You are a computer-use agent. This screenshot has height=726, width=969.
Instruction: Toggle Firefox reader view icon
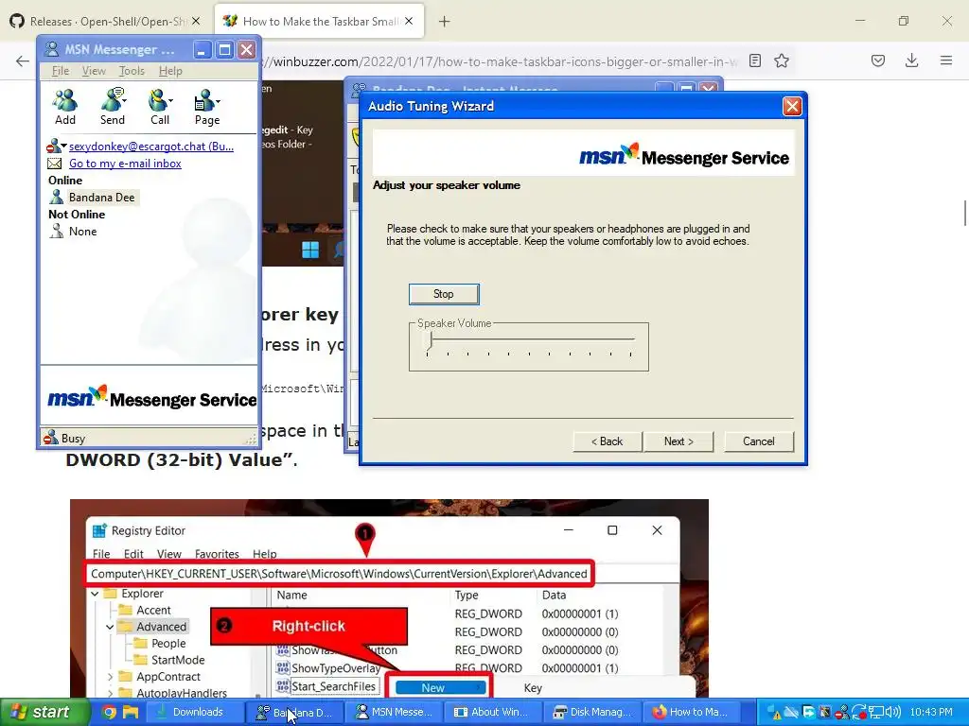pos(754,60)
